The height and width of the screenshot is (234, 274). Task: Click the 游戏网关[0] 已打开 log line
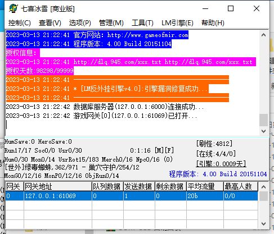click(101, 116)
